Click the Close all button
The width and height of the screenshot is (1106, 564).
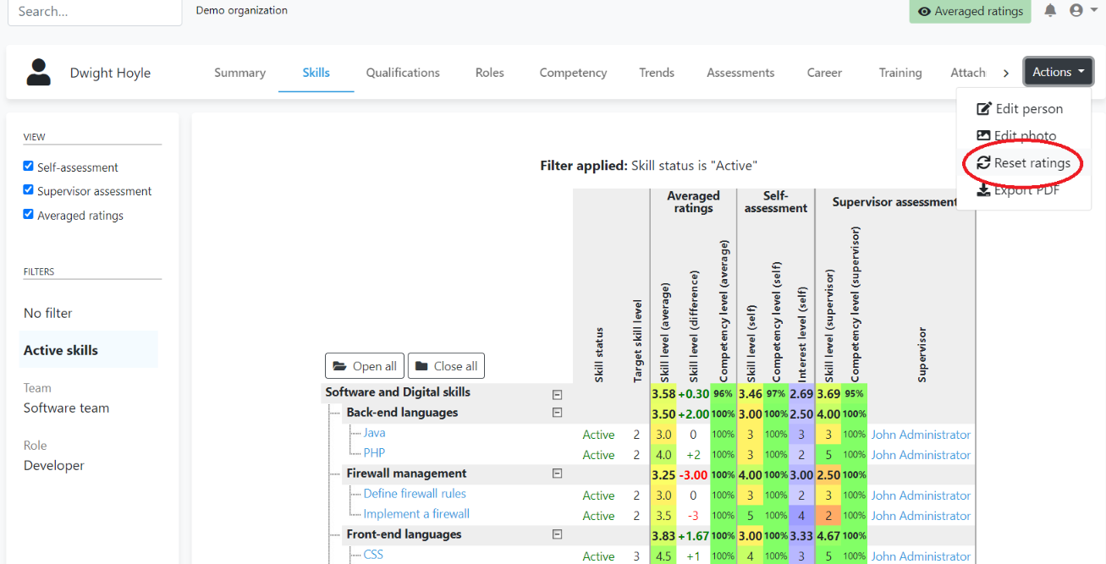(x=446, y=366)
